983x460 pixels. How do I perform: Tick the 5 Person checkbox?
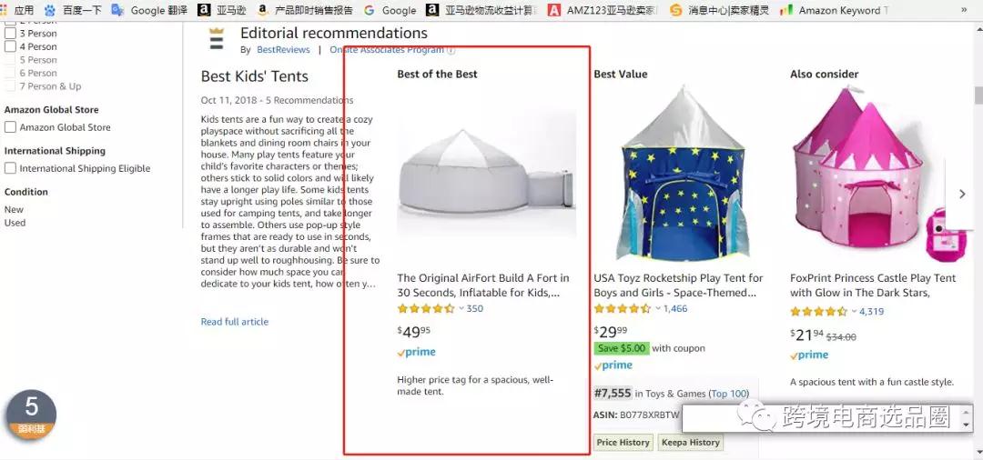pyautogui.click(x=10, y=59)
